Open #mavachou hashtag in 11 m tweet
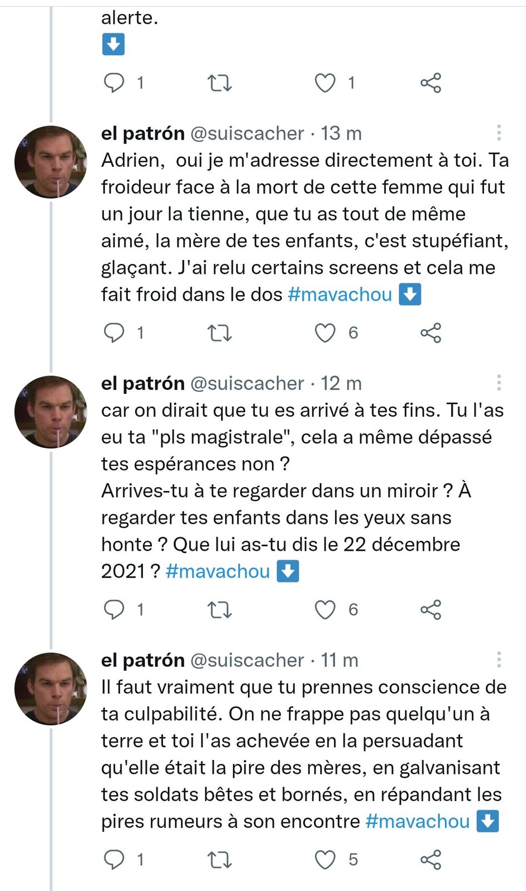526x891 pixels. [417, 821]
